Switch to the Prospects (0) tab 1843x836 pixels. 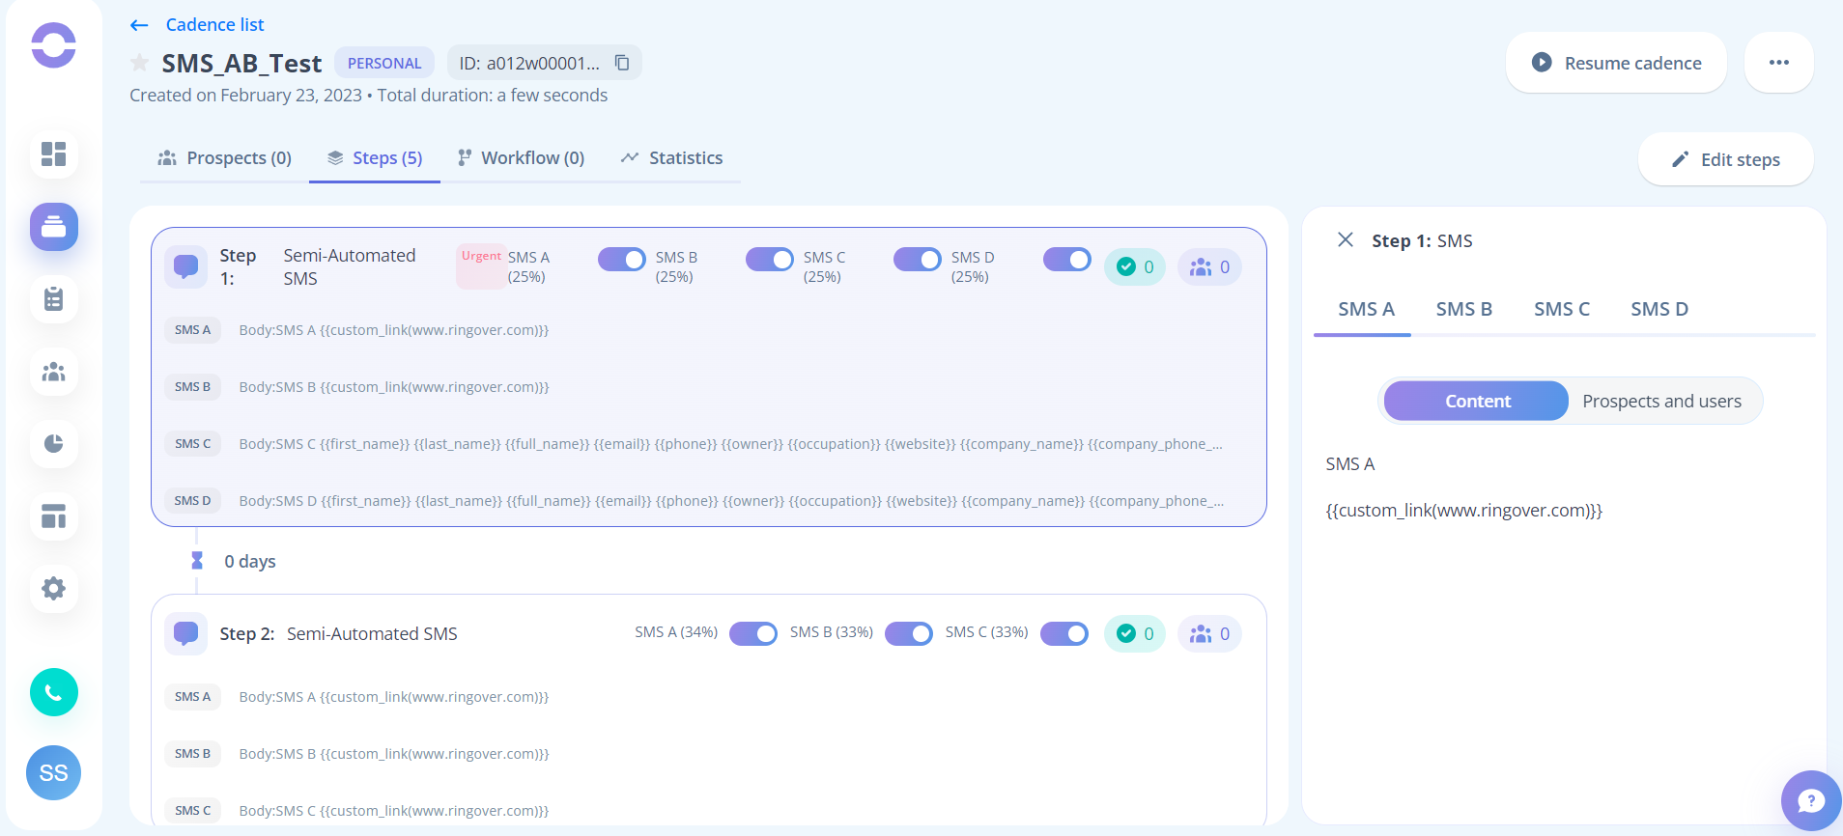click(224, 157)
